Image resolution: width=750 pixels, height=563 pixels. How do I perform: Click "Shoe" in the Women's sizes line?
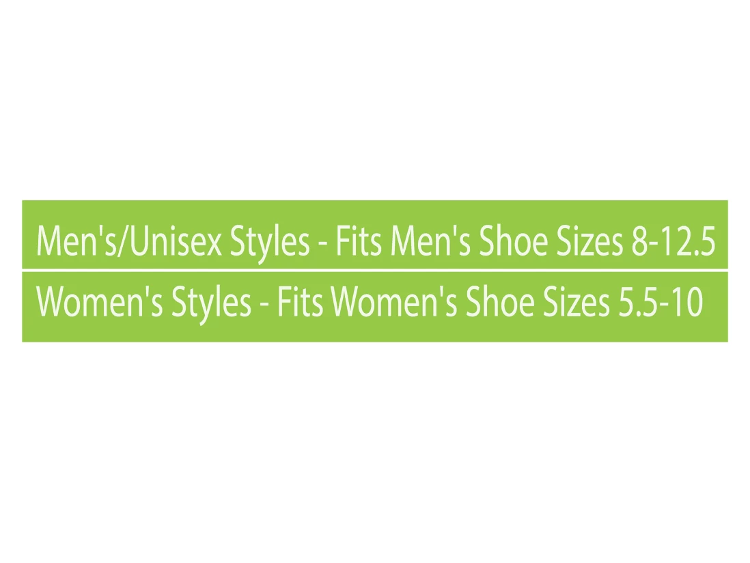[x=500, y=302]
